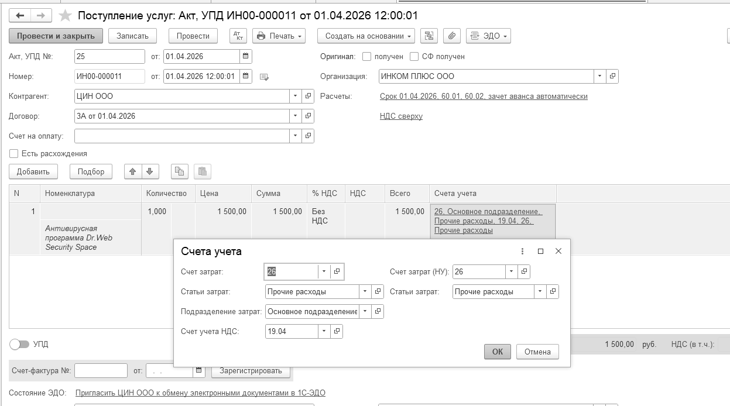
Task: Expand Счет учета НДС dropdown arrow
Action: click(324, 331)
